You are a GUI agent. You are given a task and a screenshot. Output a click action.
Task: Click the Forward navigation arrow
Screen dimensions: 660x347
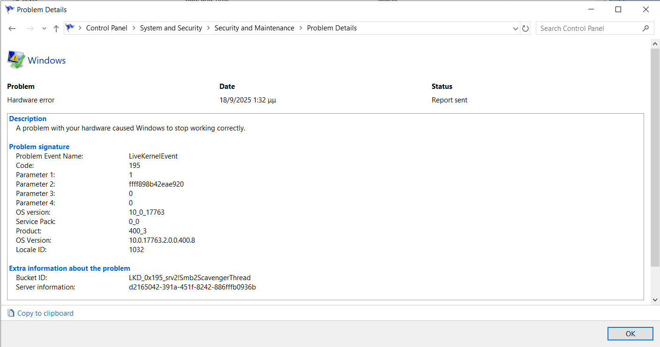(x=30, y=29)
